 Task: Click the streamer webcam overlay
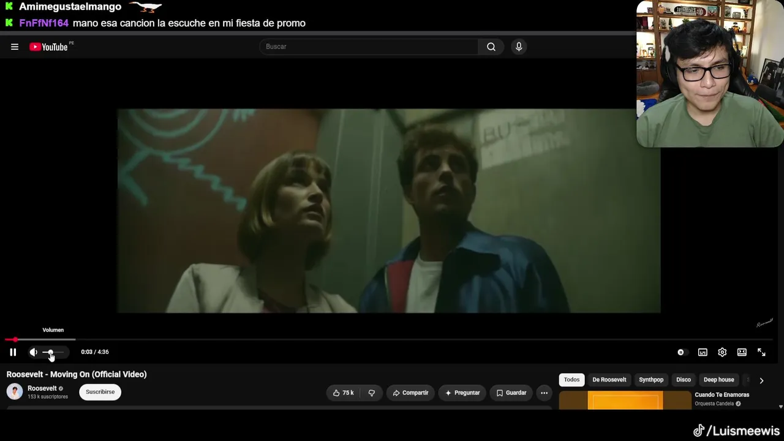pyautogui.click(x=710, y=73)
